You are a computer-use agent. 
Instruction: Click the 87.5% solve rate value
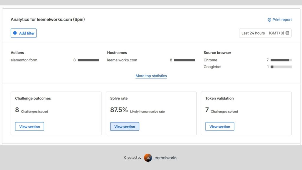[119, 110]
